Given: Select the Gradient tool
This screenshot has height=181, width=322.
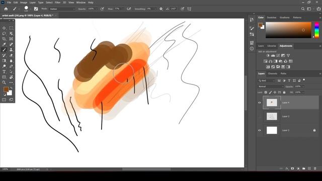Looking at the screenshot, I should point(4,61).
